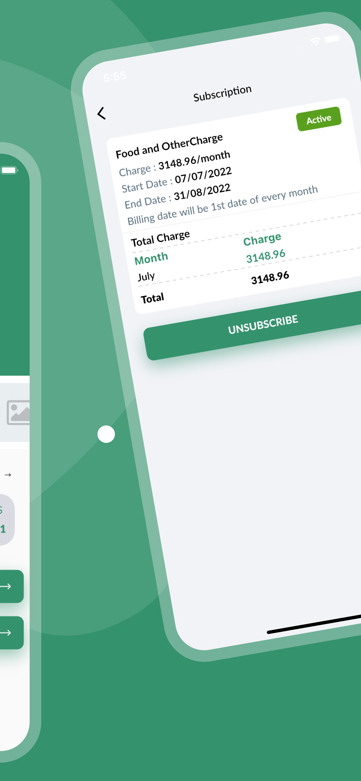Select the July charge 3148.96 in green

click(x=266, y=256)
